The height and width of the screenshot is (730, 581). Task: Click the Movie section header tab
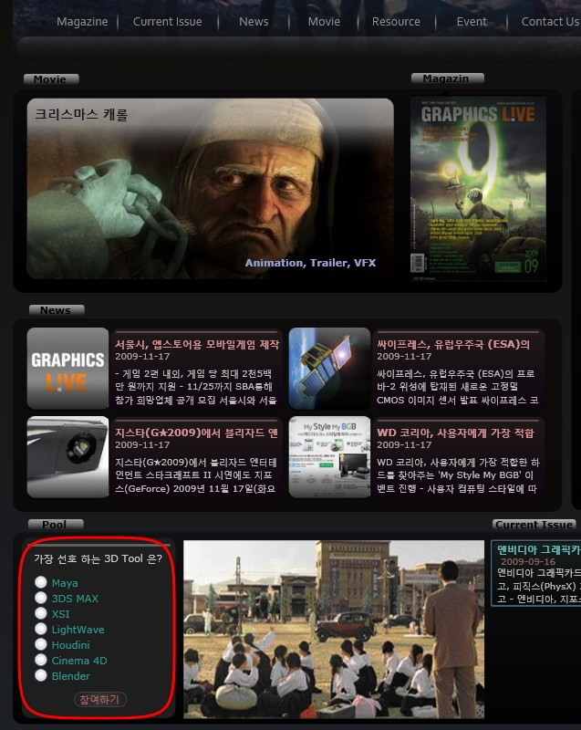point(51,79)
